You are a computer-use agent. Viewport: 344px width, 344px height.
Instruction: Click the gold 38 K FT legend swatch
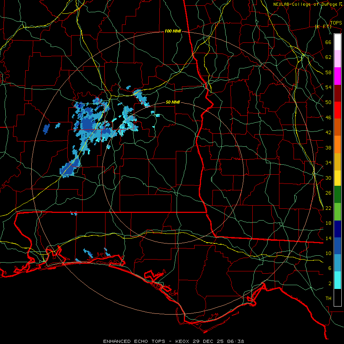(x=338, y=162)
